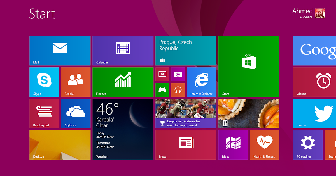This screenshot has height=176, width=336.
Task: Open the Skype tile
Action: [x=44, y=82]
